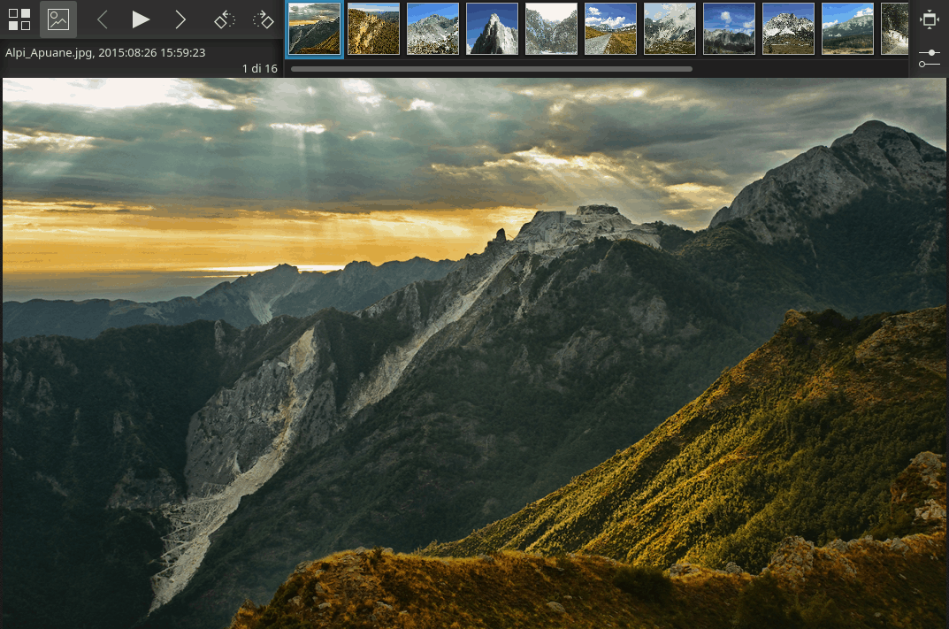Click the main Alpi Apuane image preview

[x=474, y=354]
